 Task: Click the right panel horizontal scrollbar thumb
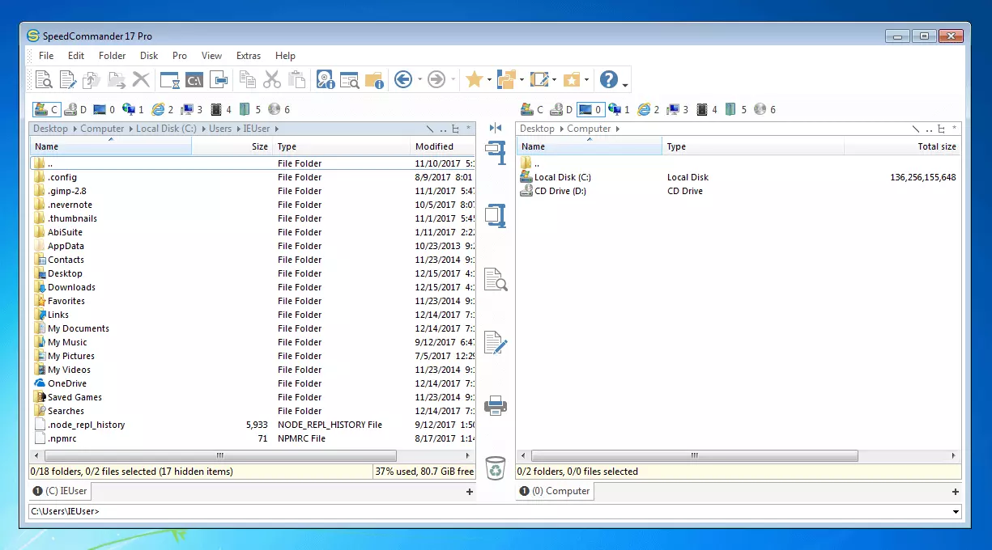pyautogui.click(x=694, y=456)
